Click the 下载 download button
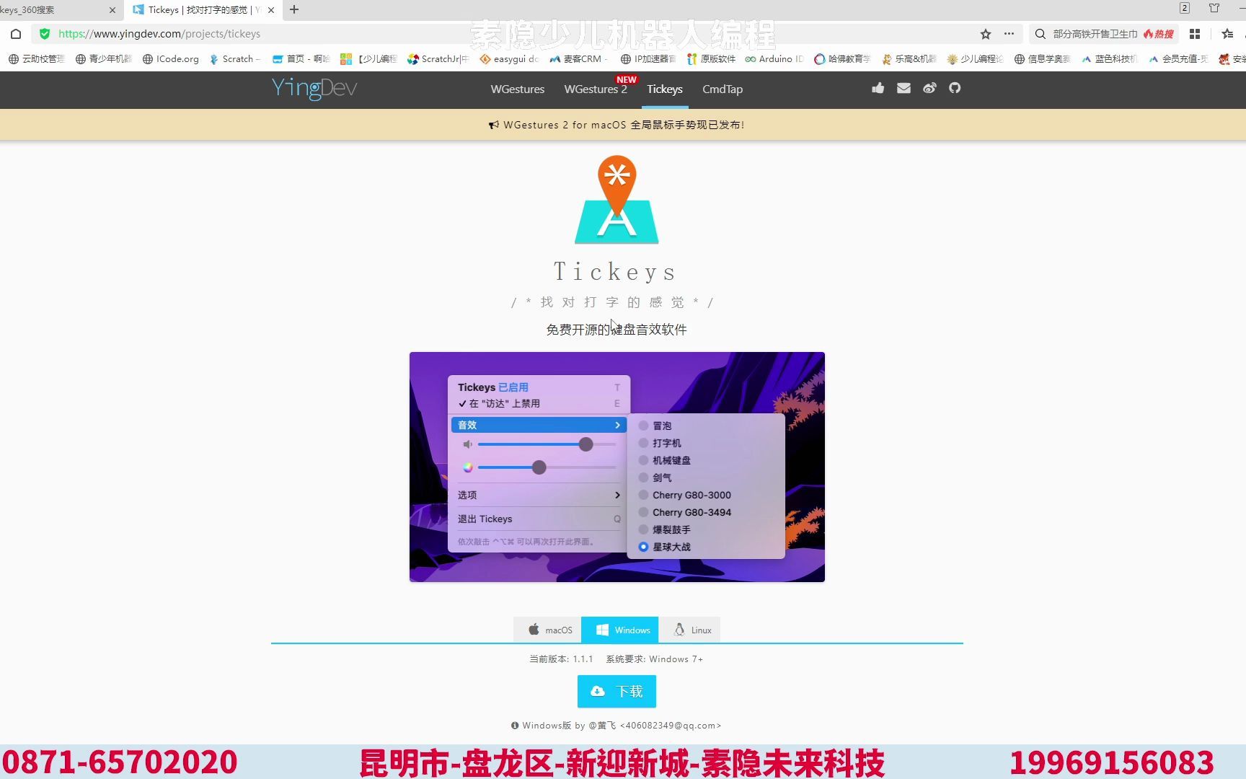Screen dimensions: 1246x779 pyautogui.click(x=617, y=692)
